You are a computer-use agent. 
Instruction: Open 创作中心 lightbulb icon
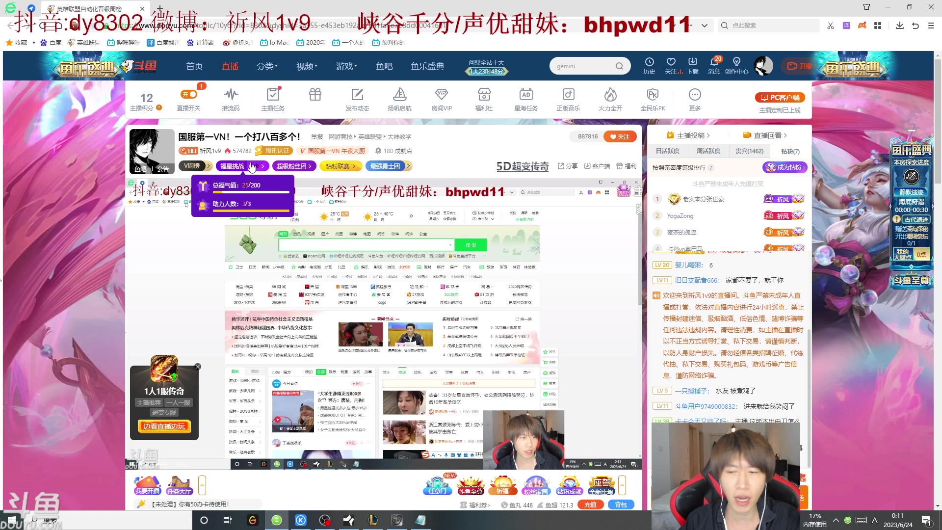coord(736,65)
